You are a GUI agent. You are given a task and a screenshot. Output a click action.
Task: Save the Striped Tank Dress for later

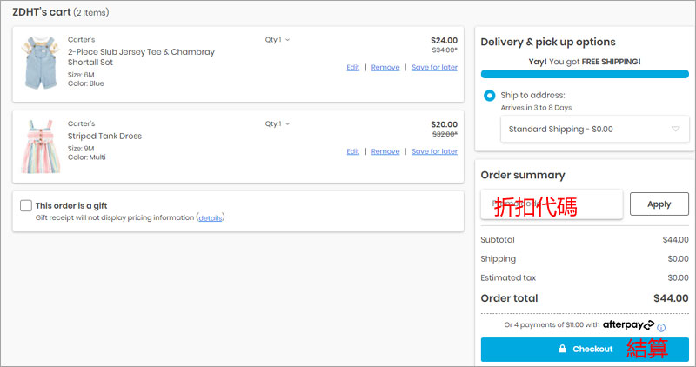click(x=434, y=151)
